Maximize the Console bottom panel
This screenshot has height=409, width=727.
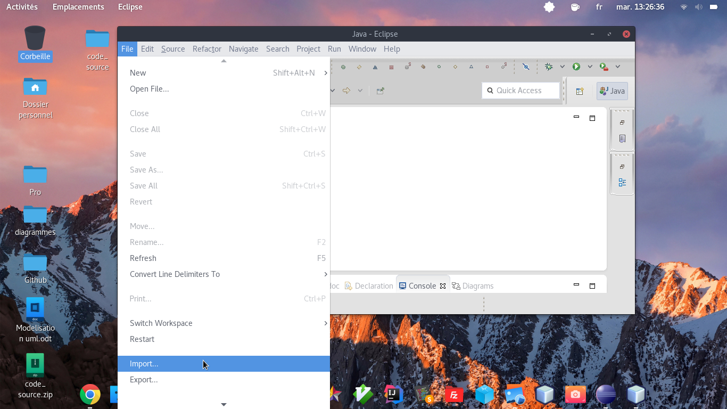(592, 285)
